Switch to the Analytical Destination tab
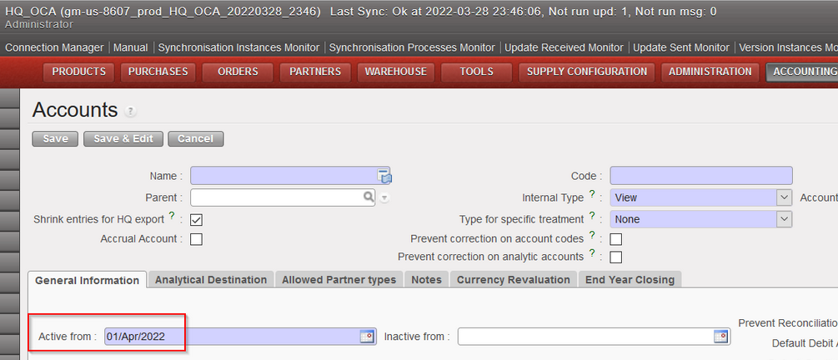This screenshot has width=838, height=360. pyautogui.click(x=211, y=280)
